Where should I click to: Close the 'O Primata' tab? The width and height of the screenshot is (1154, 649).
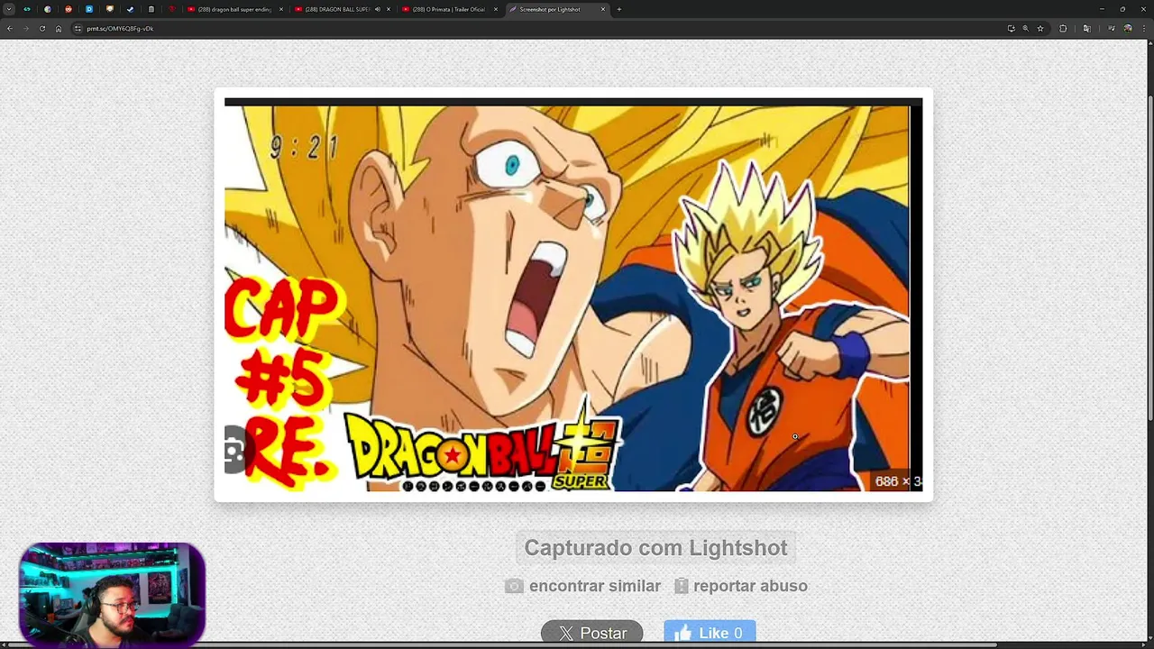coord(495,9)
